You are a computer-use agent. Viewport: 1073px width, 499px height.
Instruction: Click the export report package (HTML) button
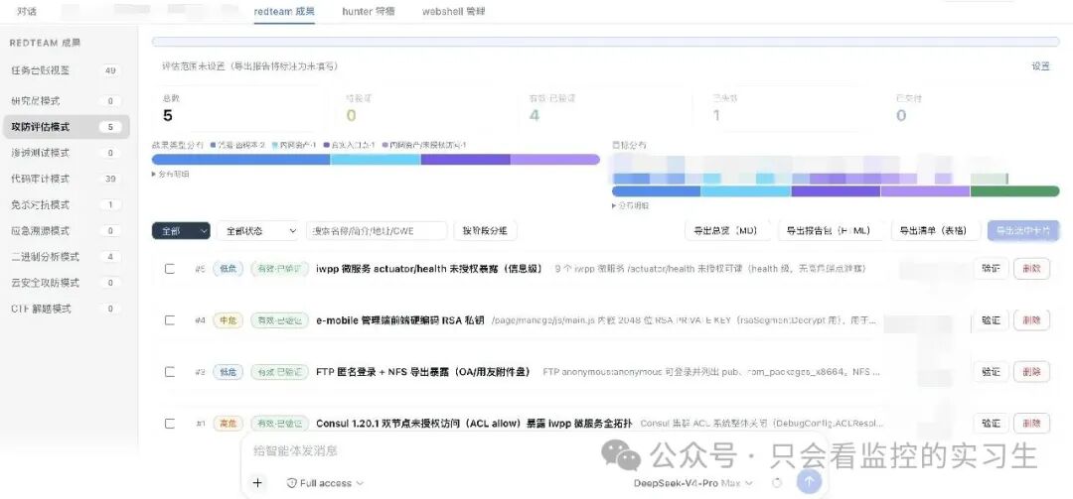coord(831,231)
